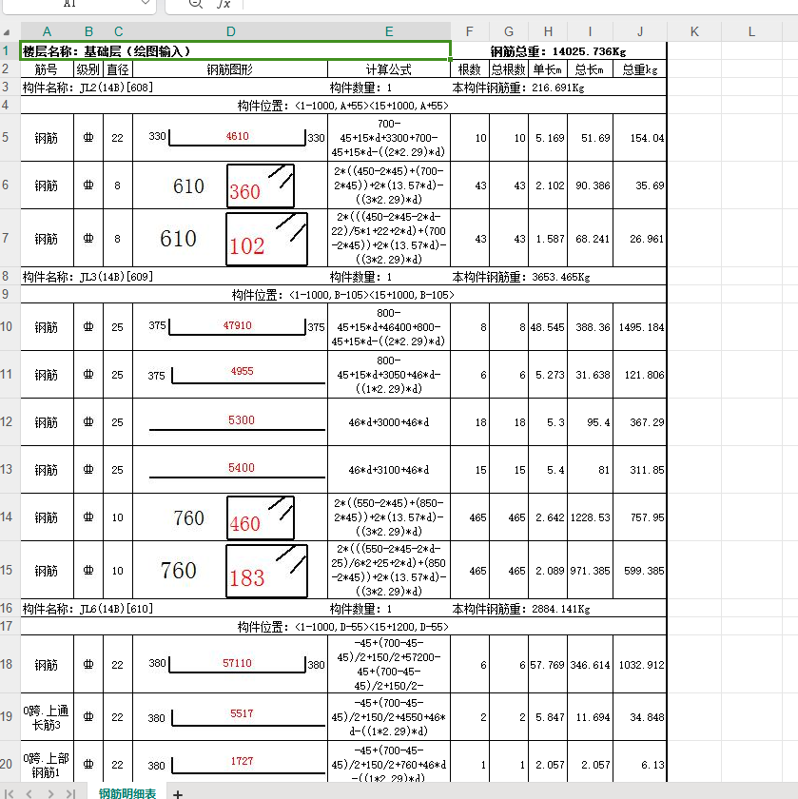Open the name box dropdown arrow

[x=146, y=3]
